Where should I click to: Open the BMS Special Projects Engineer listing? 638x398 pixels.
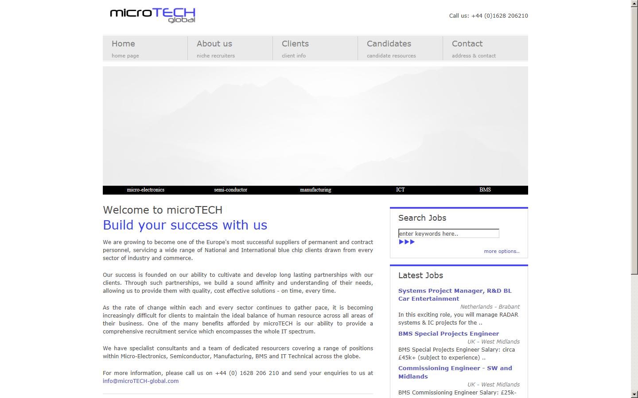pos(448,333)
